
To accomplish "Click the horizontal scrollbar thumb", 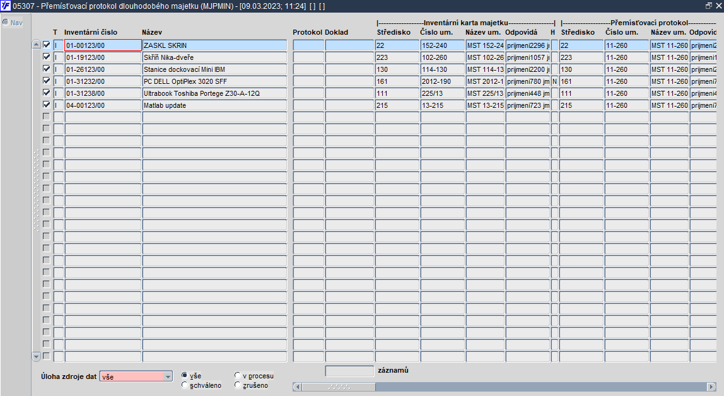I will click(339, 387).
